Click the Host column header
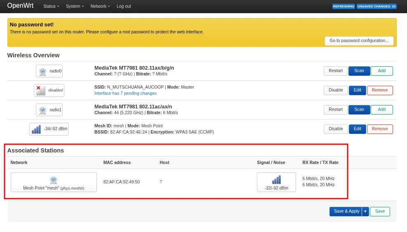 164,163
